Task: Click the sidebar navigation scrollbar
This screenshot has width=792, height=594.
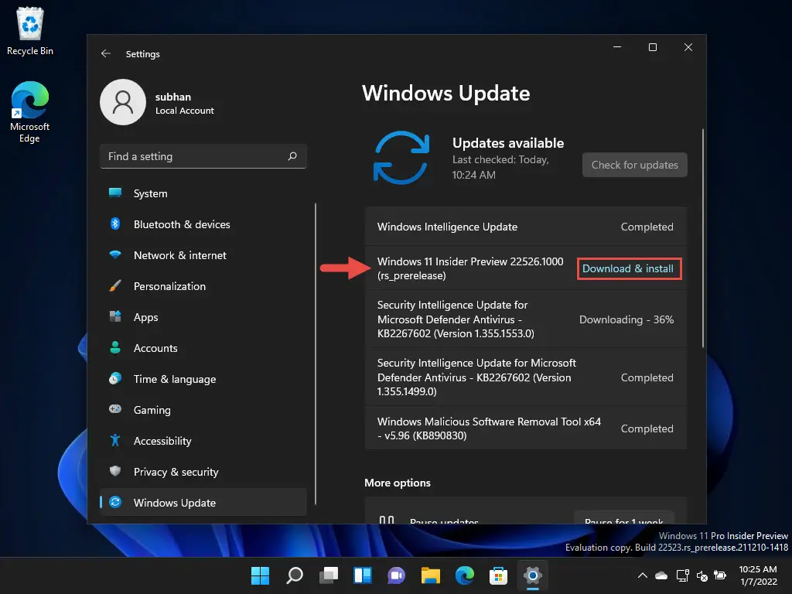Action: pos(316,353)
